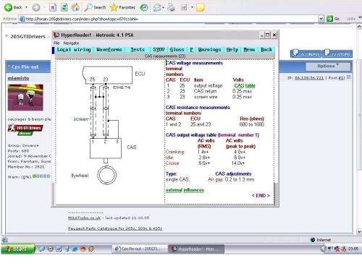Follow the green CAS table link
362x271 pixels.
click(x=245, y=85)
